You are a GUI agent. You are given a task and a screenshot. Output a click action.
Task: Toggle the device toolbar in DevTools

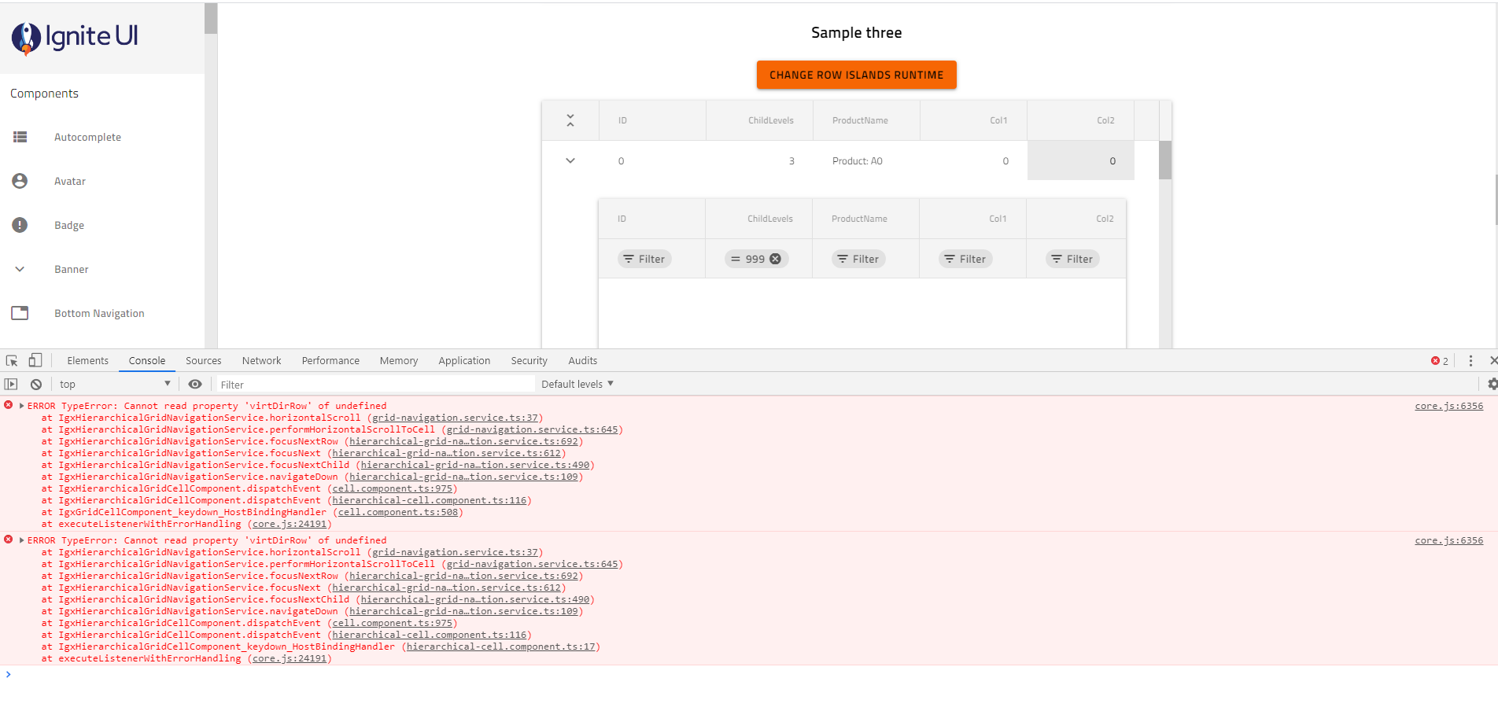[35, 359]
